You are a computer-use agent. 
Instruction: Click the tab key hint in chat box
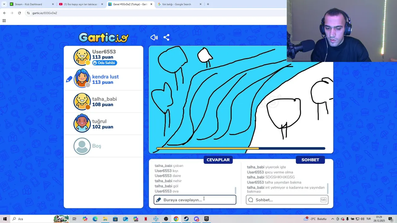click(x=323, y=200)
